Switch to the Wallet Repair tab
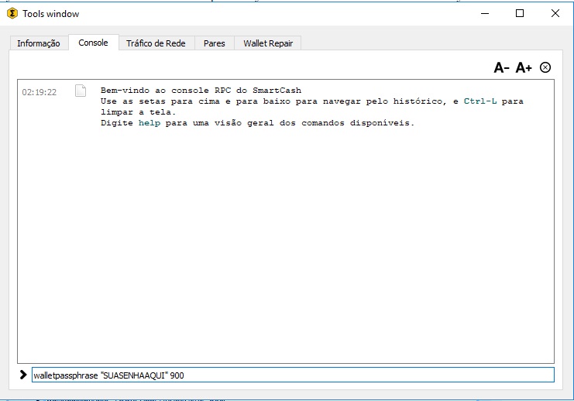Screen dimensions: 574x401 click(268, 43)
